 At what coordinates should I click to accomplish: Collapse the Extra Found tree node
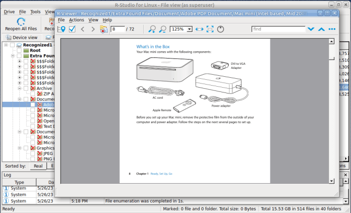click(x=13, y=56)
